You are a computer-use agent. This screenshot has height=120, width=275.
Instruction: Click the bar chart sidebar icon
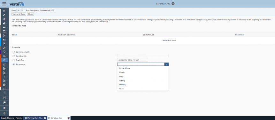coord(4,23)
